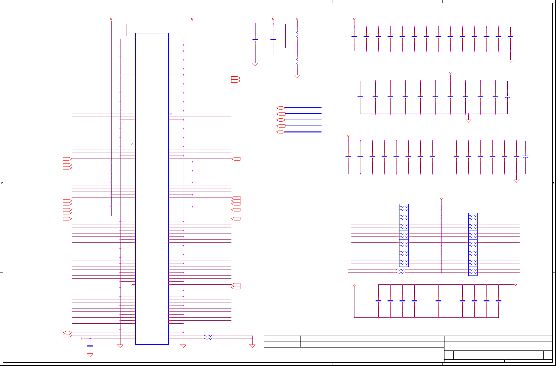Select the large blue IC symbol body
556x366 pixels.
pyautogui.click(x=152, y=189)
